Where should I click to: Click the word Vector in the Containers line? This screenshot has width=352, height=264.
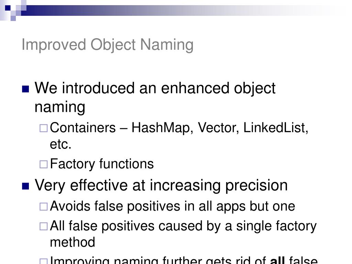tap(216, 128)
